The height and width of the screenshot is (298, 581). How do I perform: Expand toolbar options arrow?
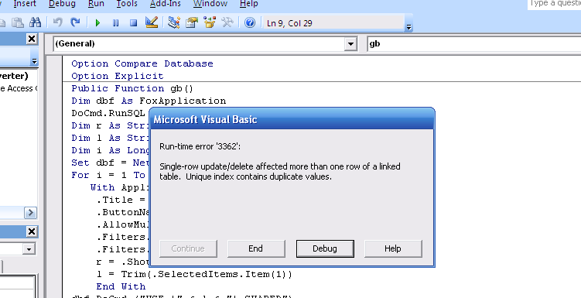pos(408,27)
